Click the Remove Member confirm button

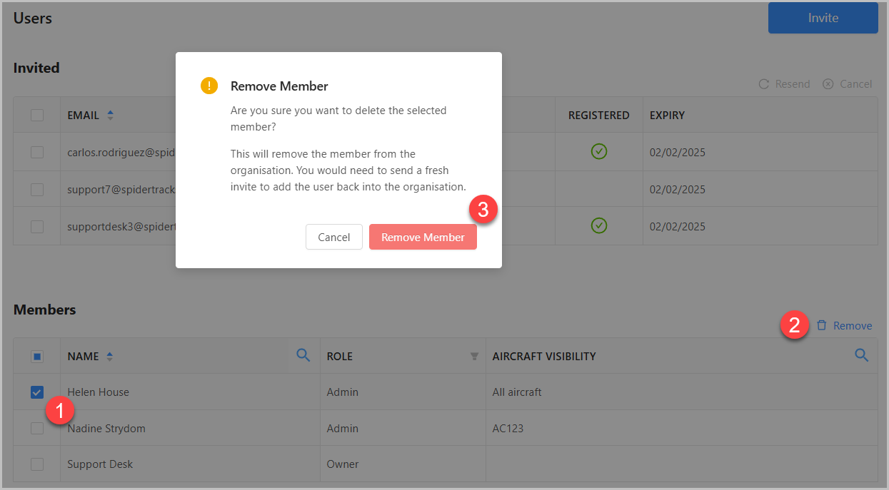423,237
